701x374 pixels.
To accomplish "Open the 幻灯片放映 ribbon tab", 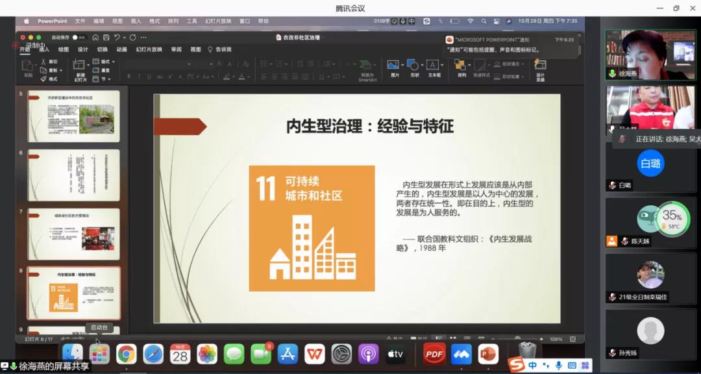I will tap(149, 49).
